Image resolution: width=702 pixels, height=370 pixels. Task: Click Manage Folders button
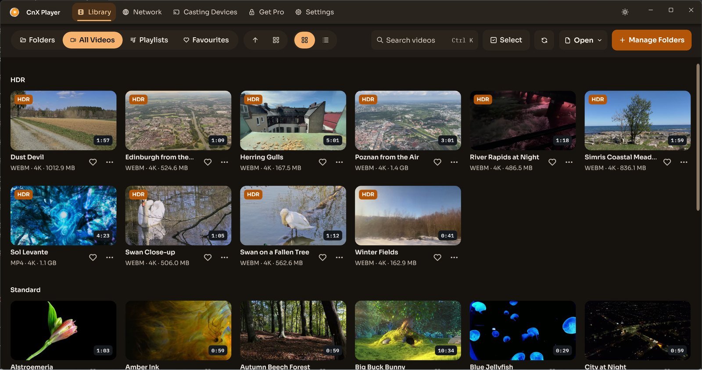652,40
